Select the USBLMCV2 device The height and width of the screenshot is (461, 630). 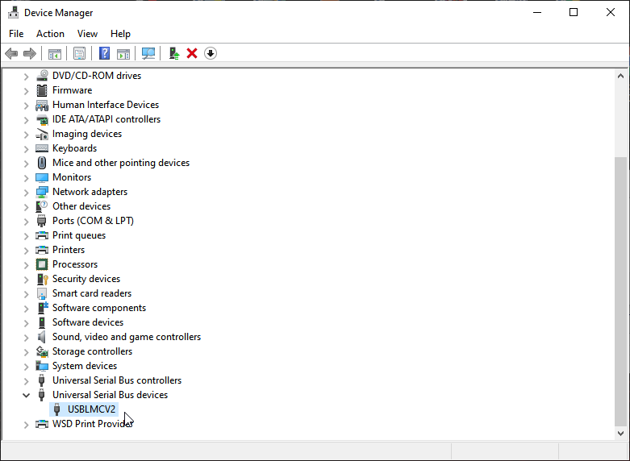point(91,409)
